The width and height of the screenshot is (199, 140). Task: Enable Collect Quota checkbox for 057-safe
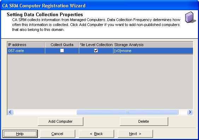[62, 51]
